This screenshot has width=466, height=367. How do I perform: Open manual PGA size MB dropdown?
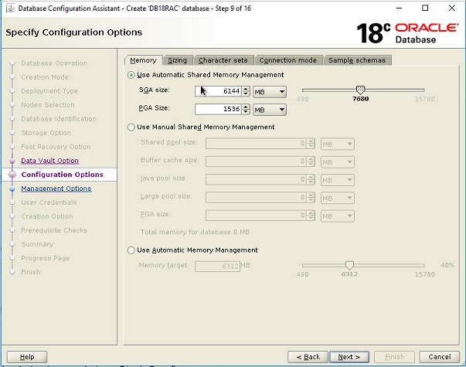(x=337, y=216)
